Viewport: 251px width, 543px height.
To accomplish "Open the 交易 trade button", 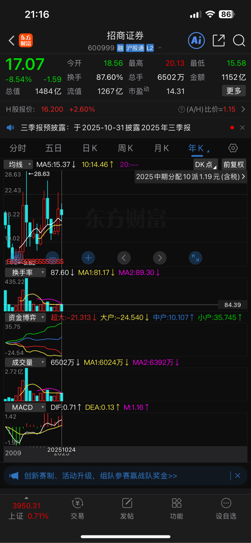I will [x=77, y=509].
